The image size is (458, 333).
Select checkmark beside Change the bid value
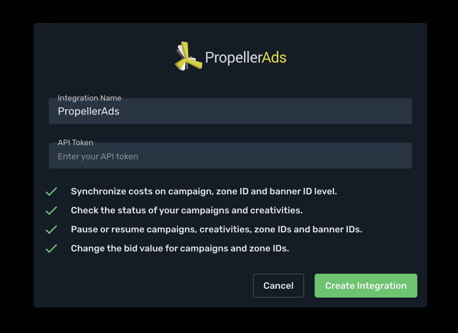click(51, 248)
